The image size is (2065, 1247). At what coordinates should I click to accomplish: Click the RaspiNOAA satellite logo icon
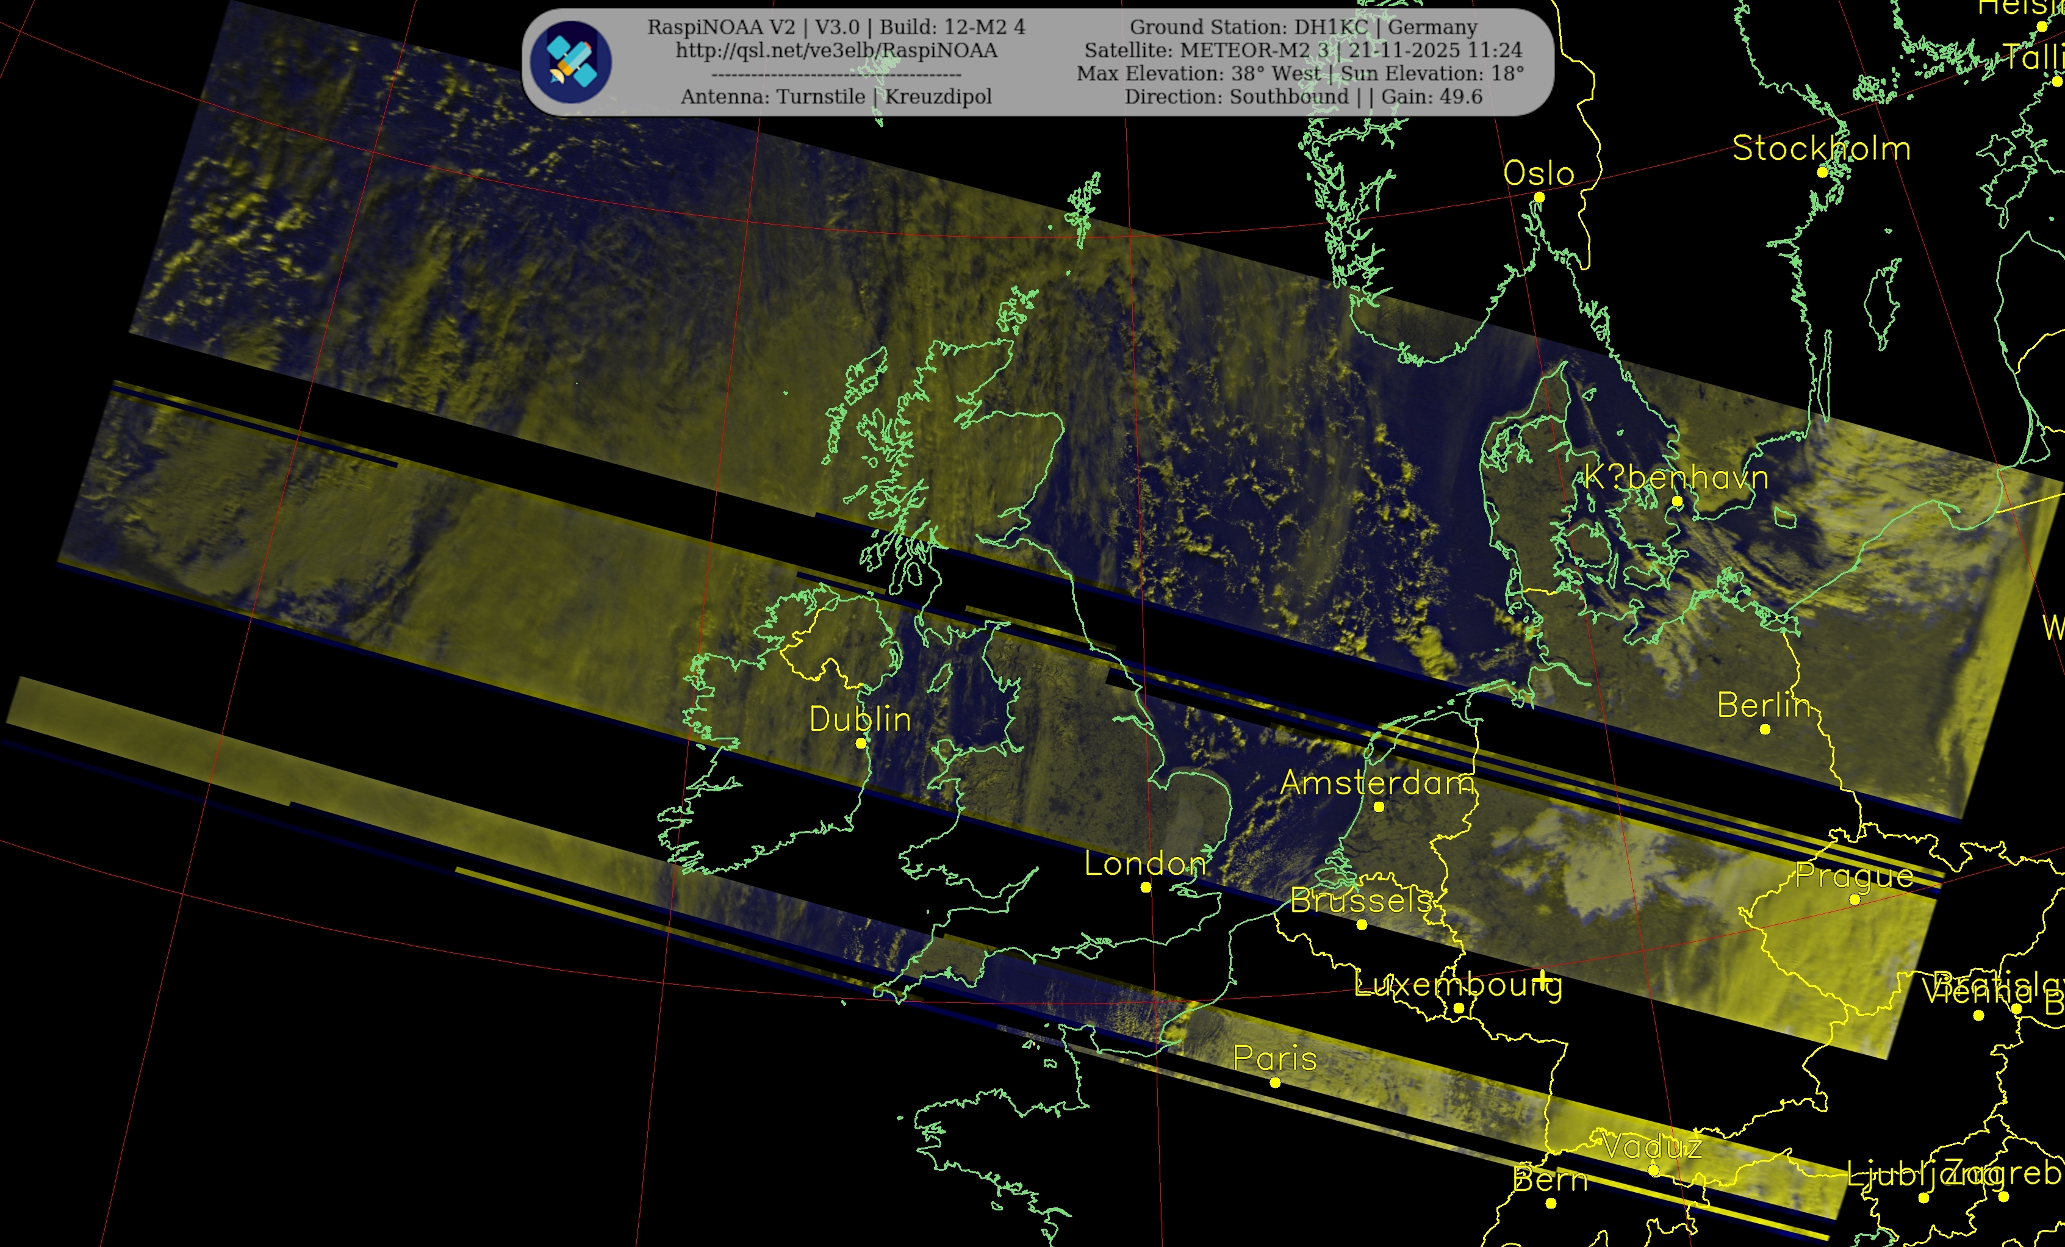571,63
